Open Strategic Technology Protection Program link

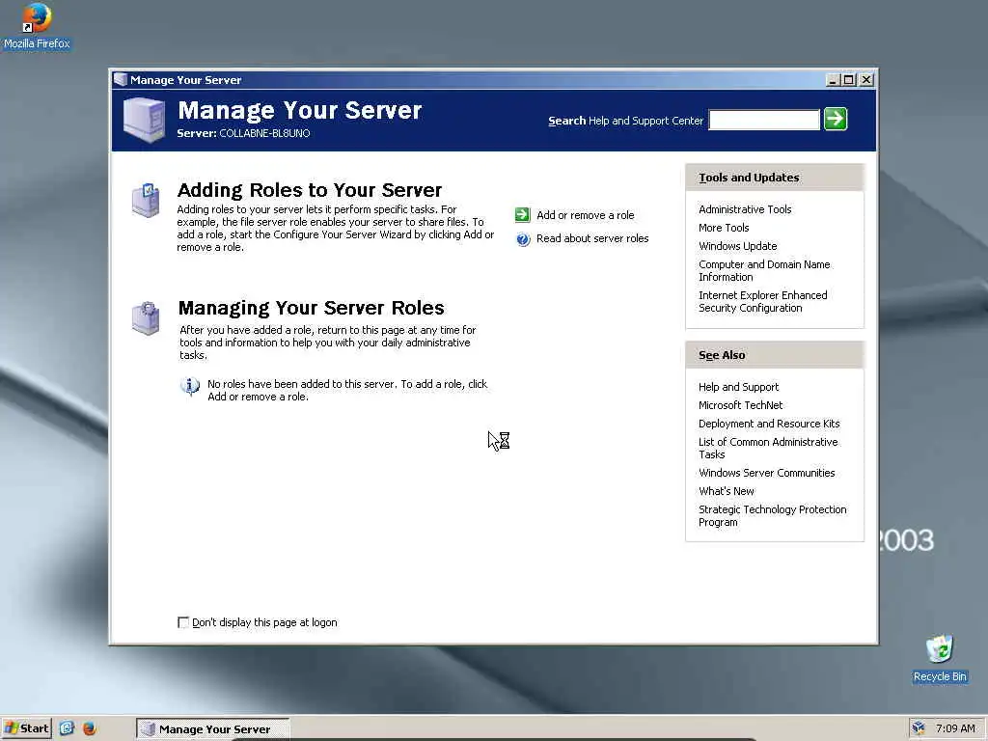tap(773, 515)
